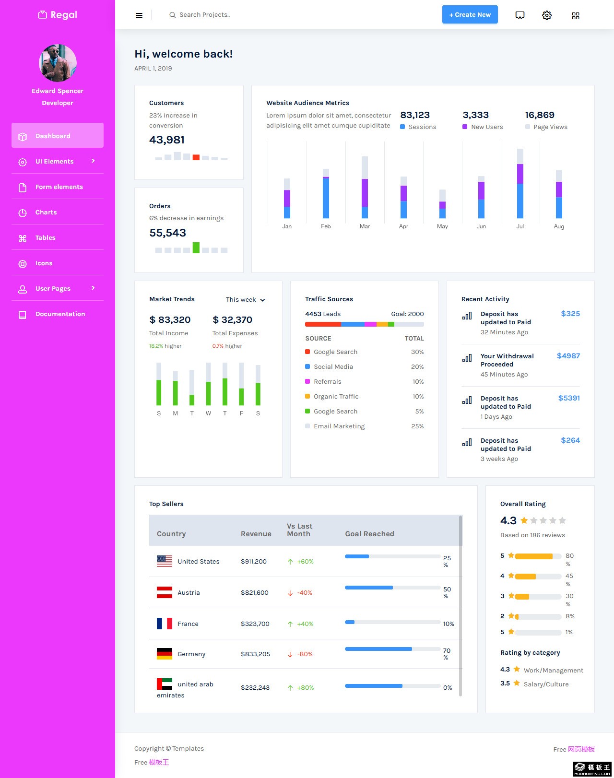The width and height of the screenshot is (614, 778).
Task: Click the Charts pie icon in sidebar
Action: click(x=23, y=213)
